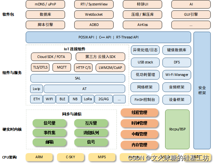Screen dimensions: 214x164
Task: Select the 2G/4G box
Action: (x=104, y=99)
